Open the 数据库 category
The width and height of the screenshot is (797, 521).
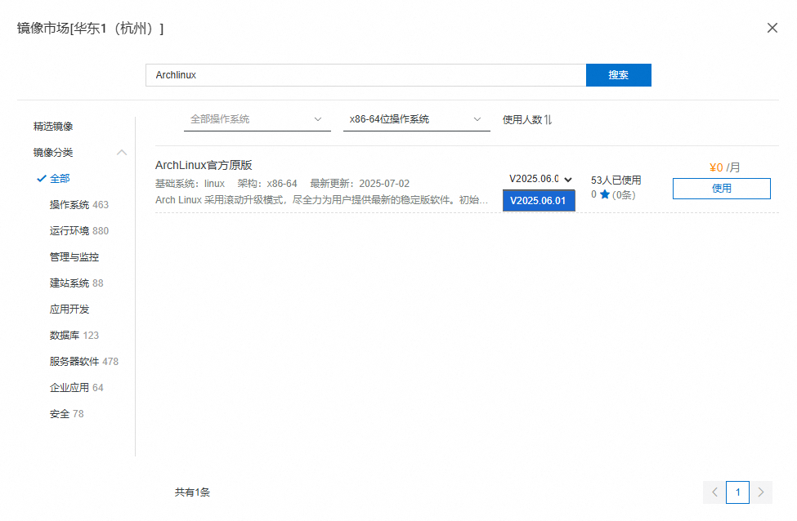tap(64, 336)
